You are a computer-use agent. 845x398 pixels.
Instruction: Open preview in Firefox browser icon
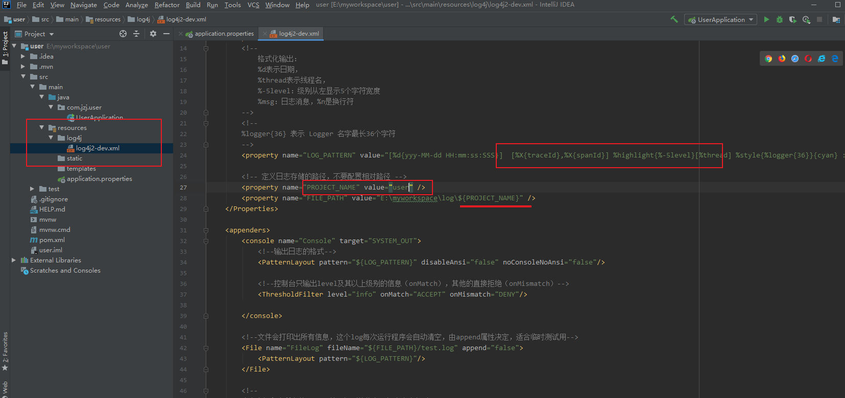pos(782,59)
